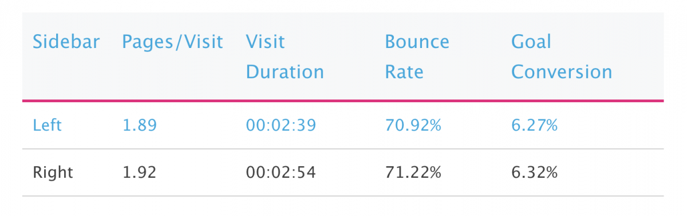Open the Left sidebar row label
Viewport: 687px width, 216px height.
pyautogui.click(x=47, y=125)
